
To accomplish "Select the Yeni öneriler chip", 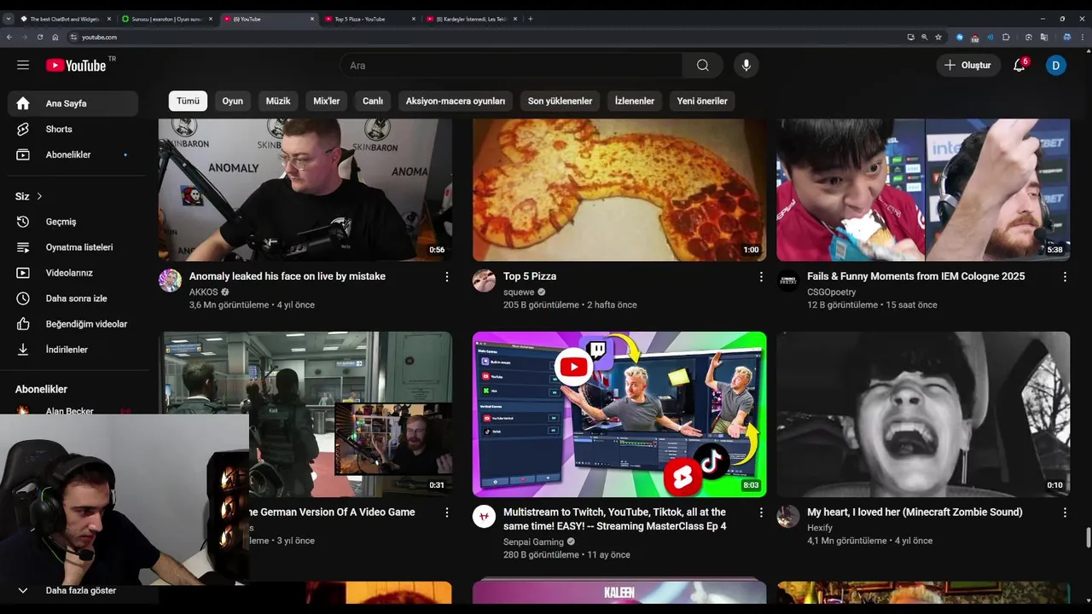I will coord(702,101).
